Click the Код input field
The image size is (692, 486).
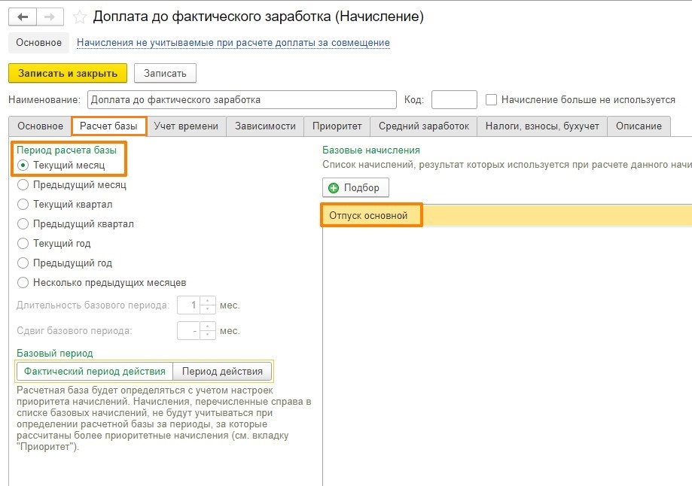[454, 99]
